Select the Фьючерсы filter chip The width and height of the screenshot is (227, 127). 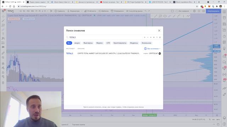88,43
